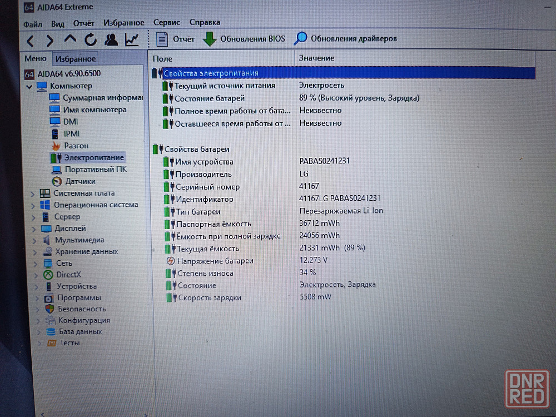The height and width of the screenshot is (417, 556).
Task: Select Суммарная информация in the tree
Action: pyautogui.click(x=103, y=98)
